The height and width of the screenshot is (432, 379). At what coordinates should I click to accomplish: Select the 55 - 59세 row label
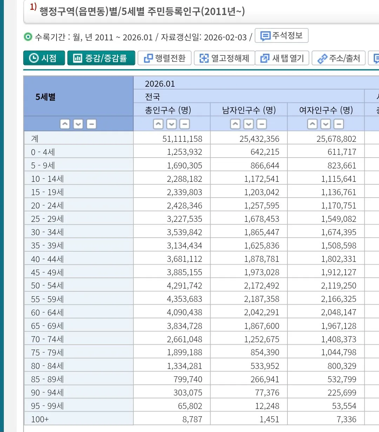(79, 299)
